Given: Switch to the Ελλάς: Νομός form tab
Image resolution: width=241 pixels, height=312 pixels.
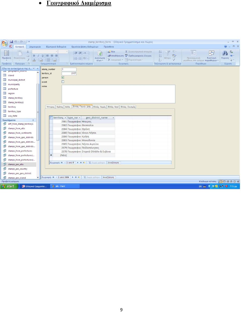Looking at the screenshot, I should (x=100, y=107).
